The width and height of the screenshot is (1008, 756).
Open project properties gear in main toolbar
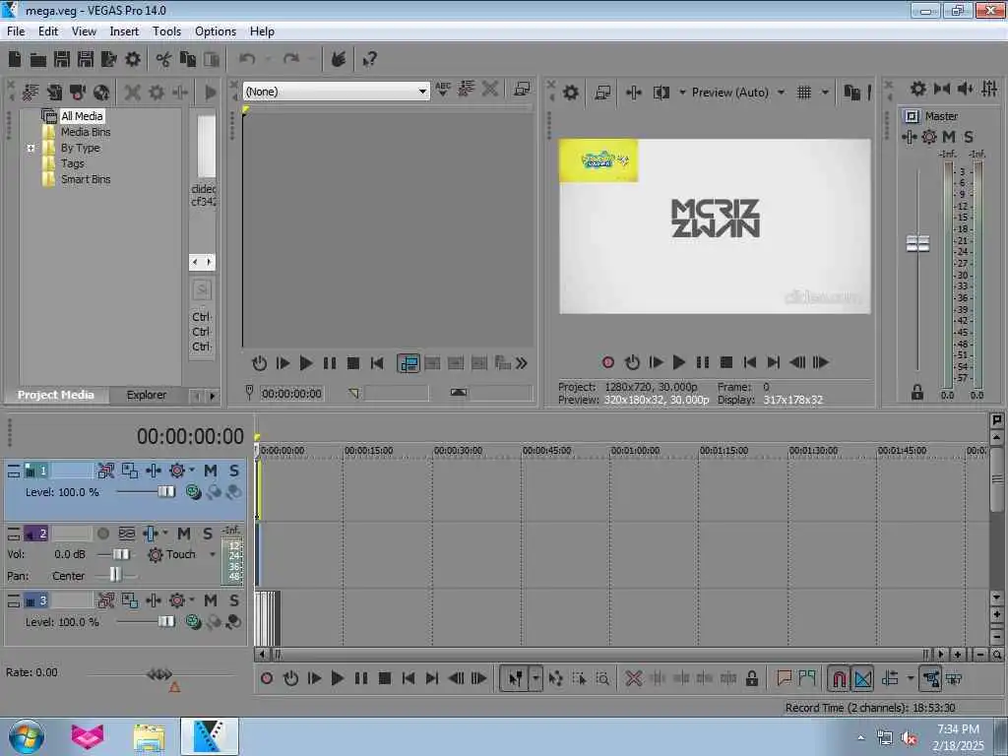pos(133,60)
